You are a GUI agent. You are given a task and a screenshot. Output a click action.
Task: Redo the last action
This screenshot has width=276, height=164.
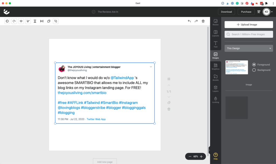pyautogui.click(x=196, y=21)
